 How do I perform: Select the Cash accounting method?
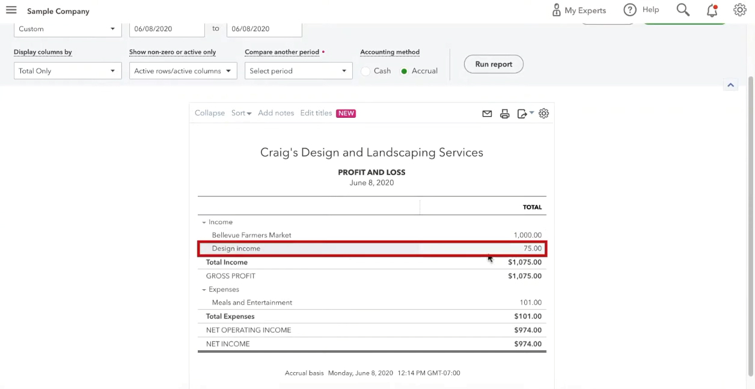coord(376,71)
